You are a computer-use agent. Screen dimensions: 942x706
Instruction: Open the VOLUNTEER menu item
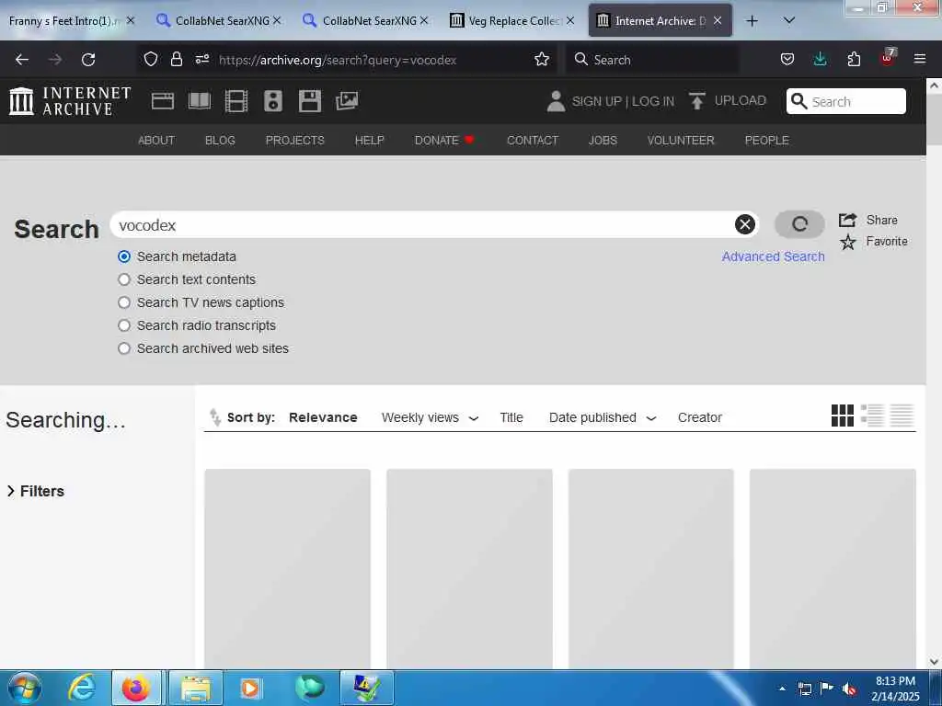pos(681,140)
